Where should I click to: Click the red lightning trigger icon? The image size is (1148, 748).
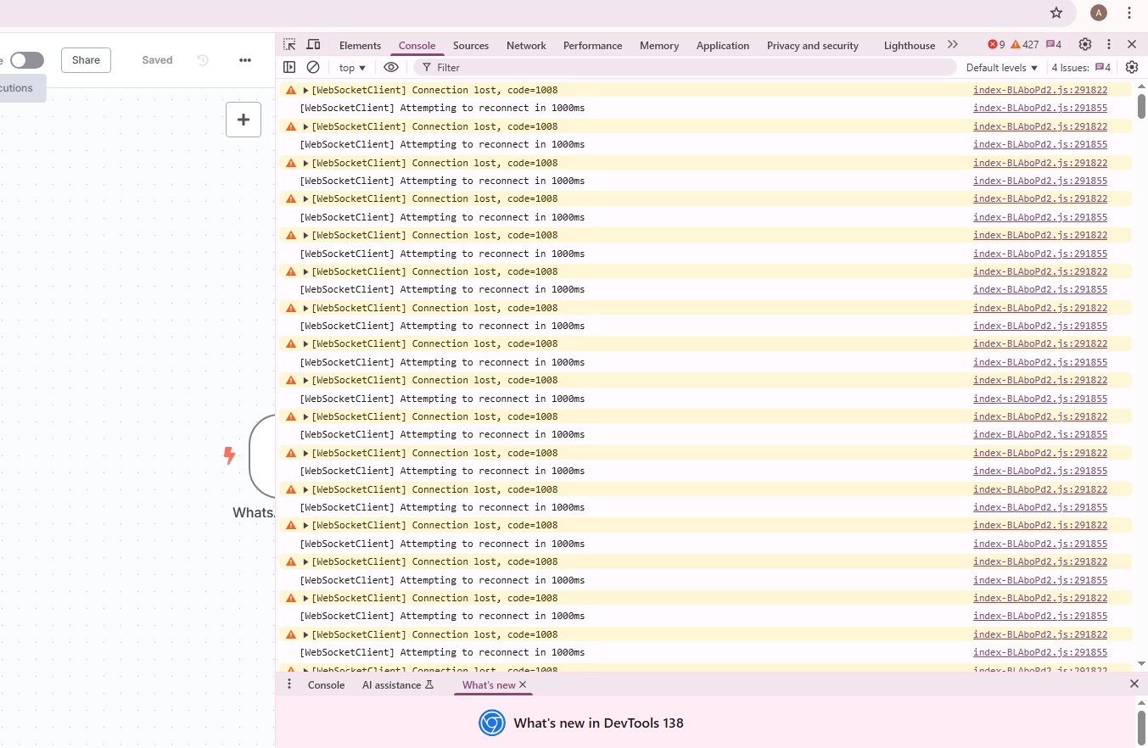[x=229, y=455]
